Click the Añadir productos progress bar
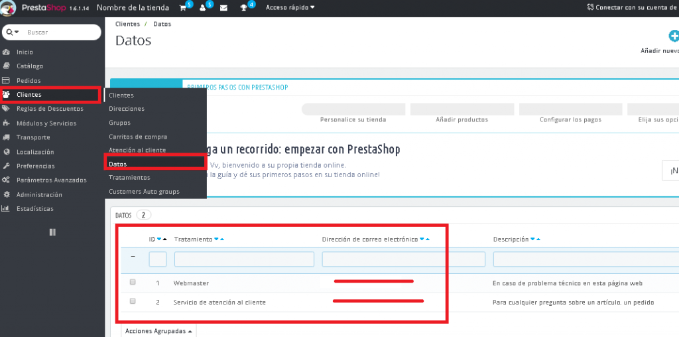 tap(462, 109)
